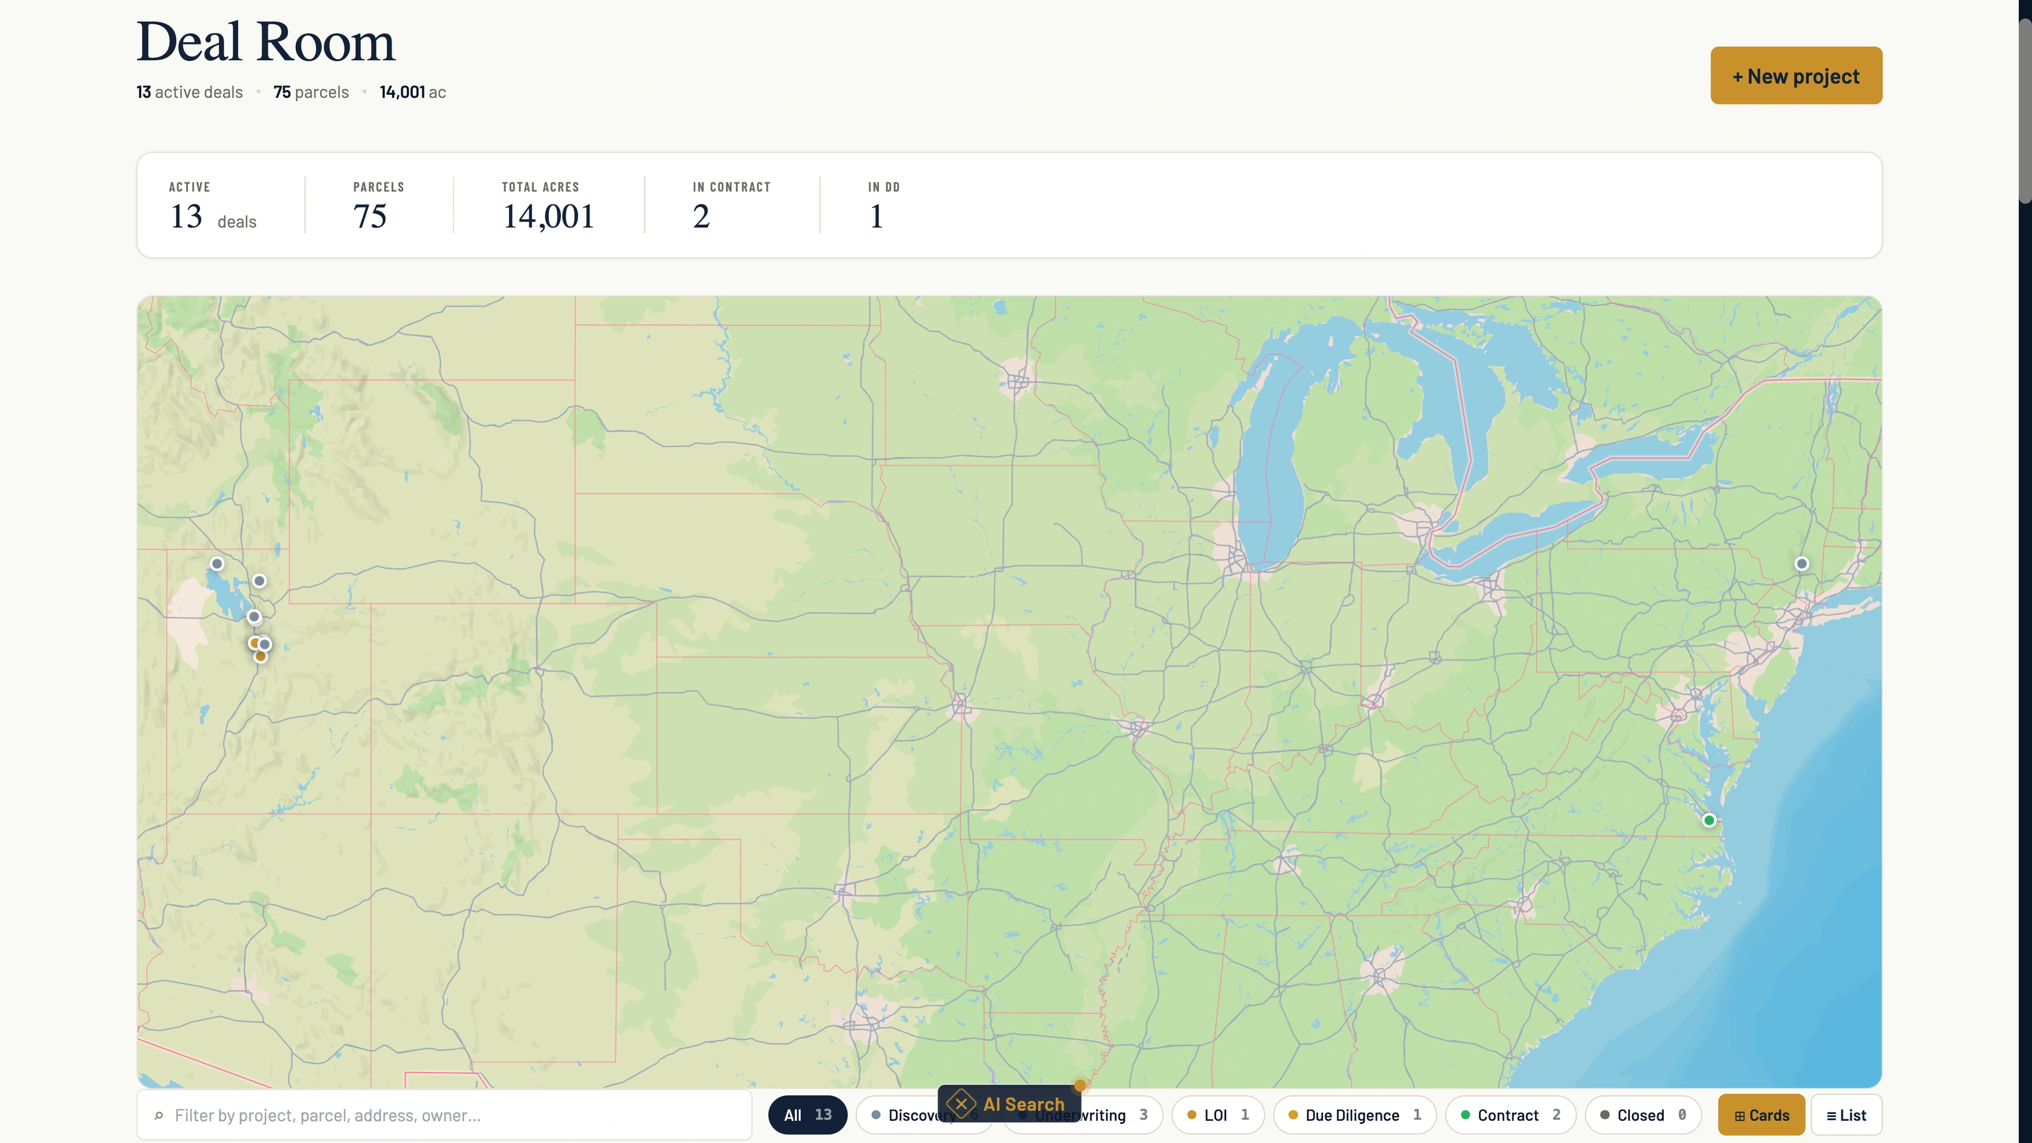Filter deals by Closed stage
This screenshot has height=1143, width=2032.
(1643, 1114)
